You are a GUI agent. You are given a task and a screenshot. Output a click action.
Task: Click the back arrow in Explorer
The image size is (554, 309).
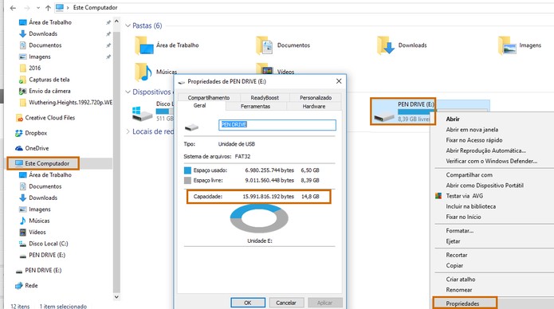click(13, 8)
